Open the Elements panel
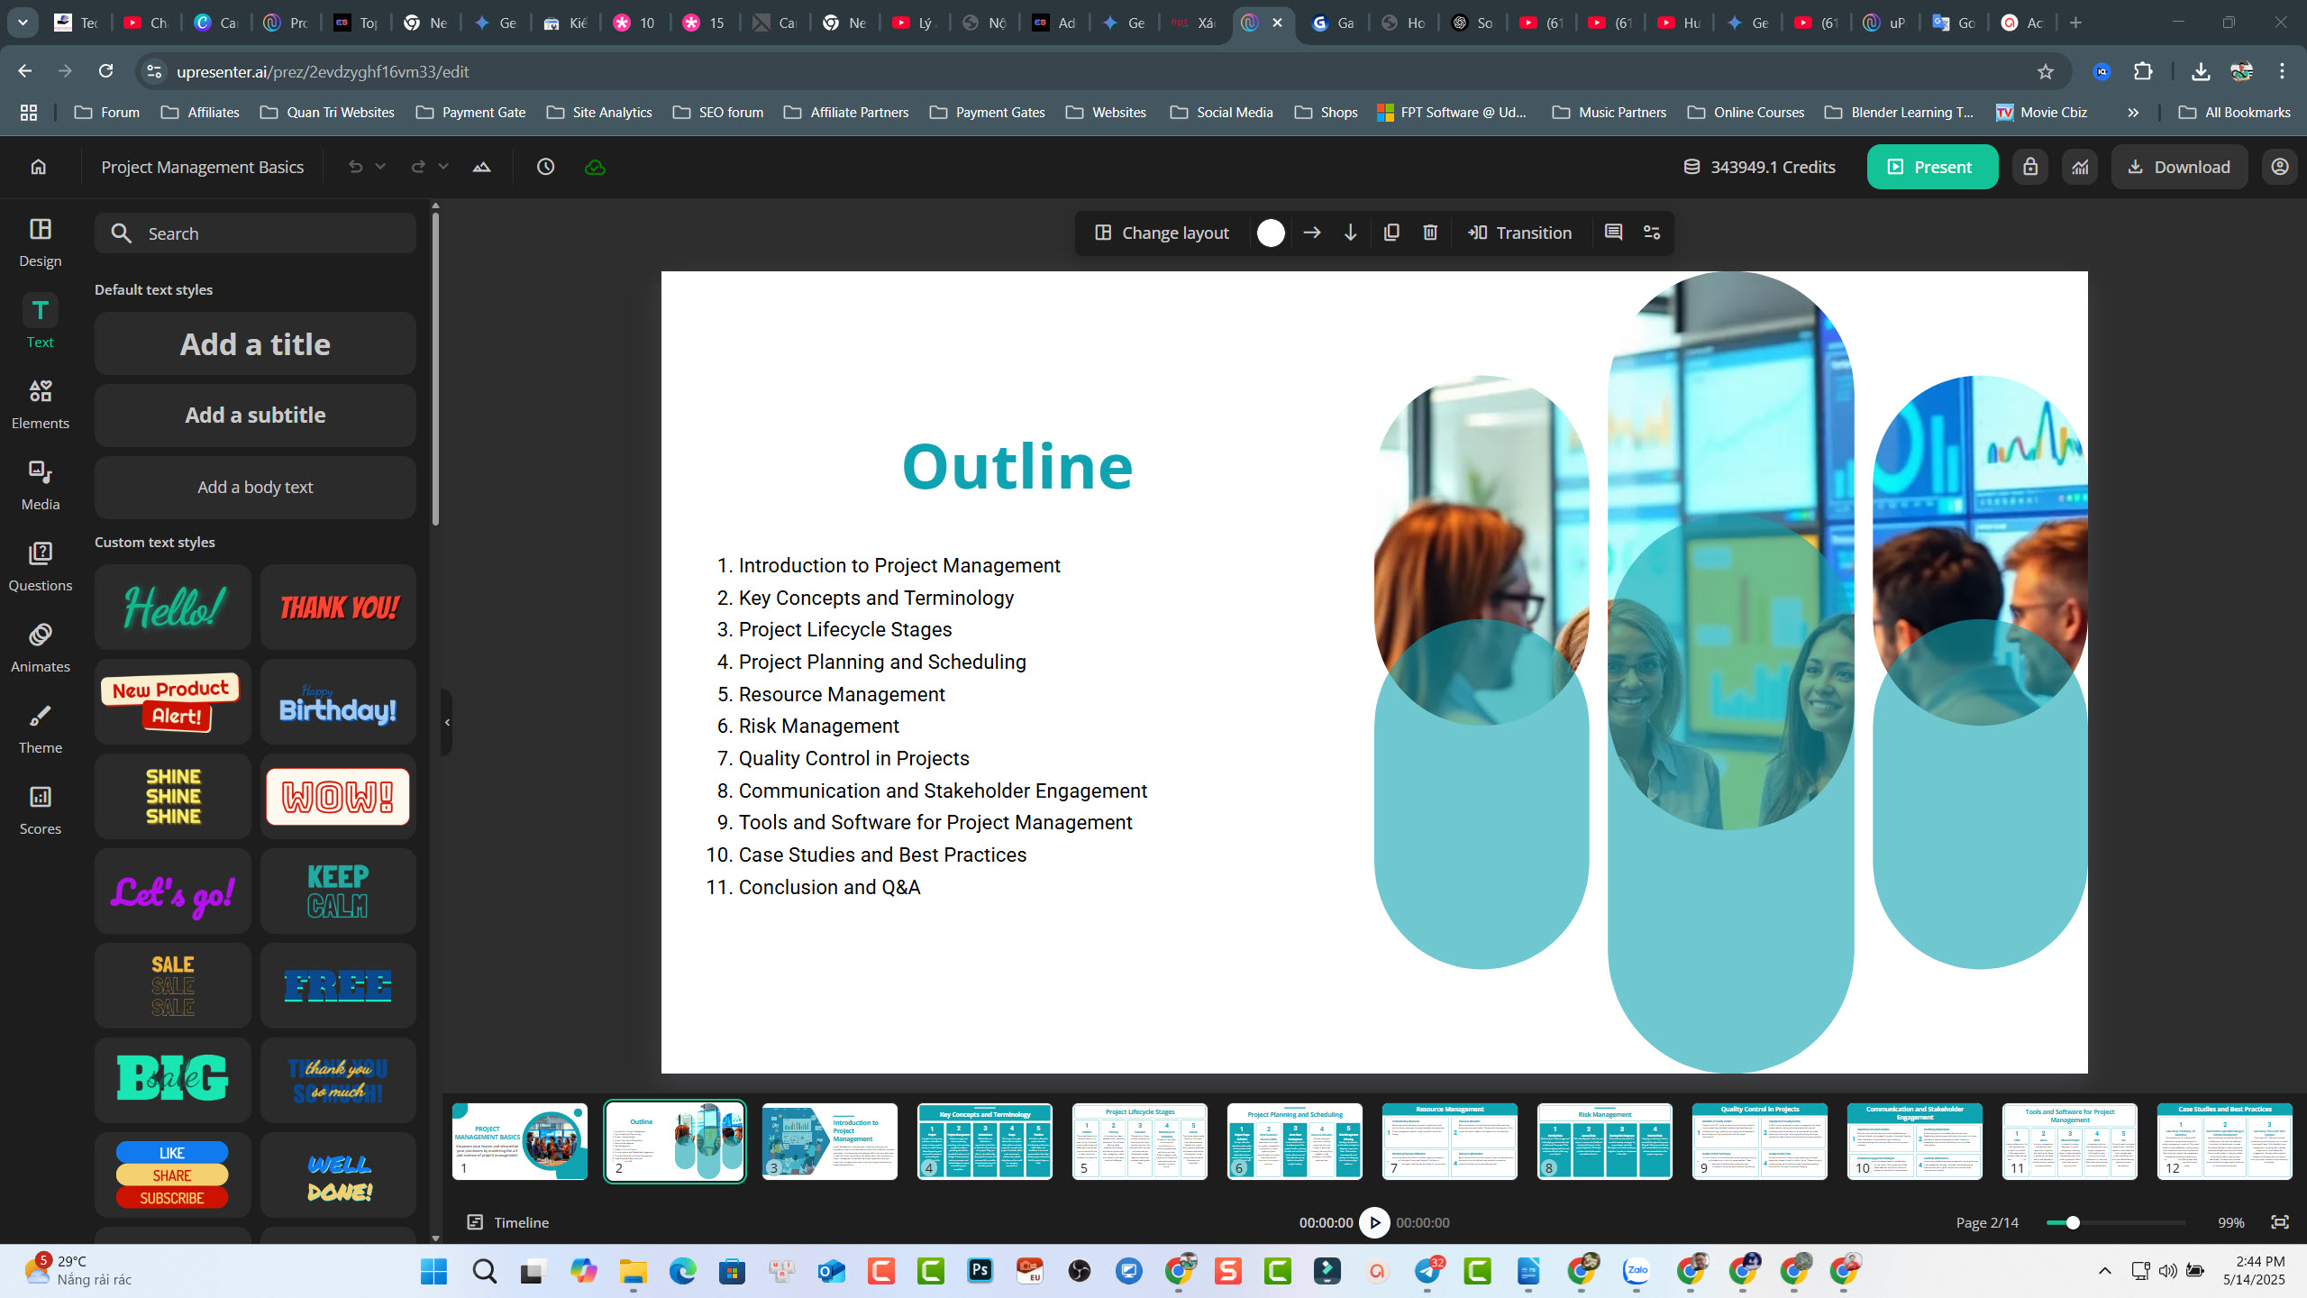Image resolution: width=2307 pixels, height=1298 pixels. click(x=41, y=402)
